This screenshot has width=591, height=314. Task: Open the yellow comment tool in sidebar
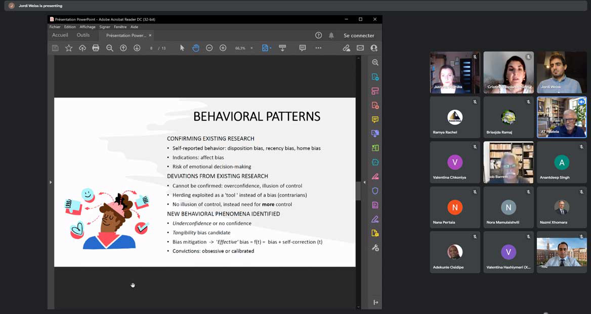pos(375,120)
